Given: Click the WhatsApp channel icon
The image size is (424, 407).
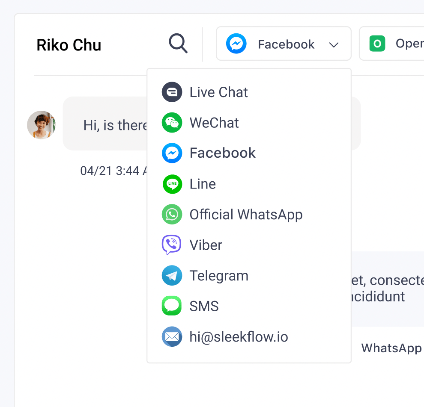Looking at the screenshot, I should click(172, 215).
